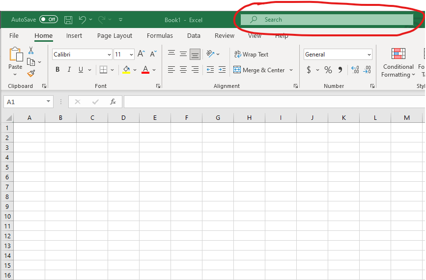
Task: Decrease decimal places icon
Action: 367,70
